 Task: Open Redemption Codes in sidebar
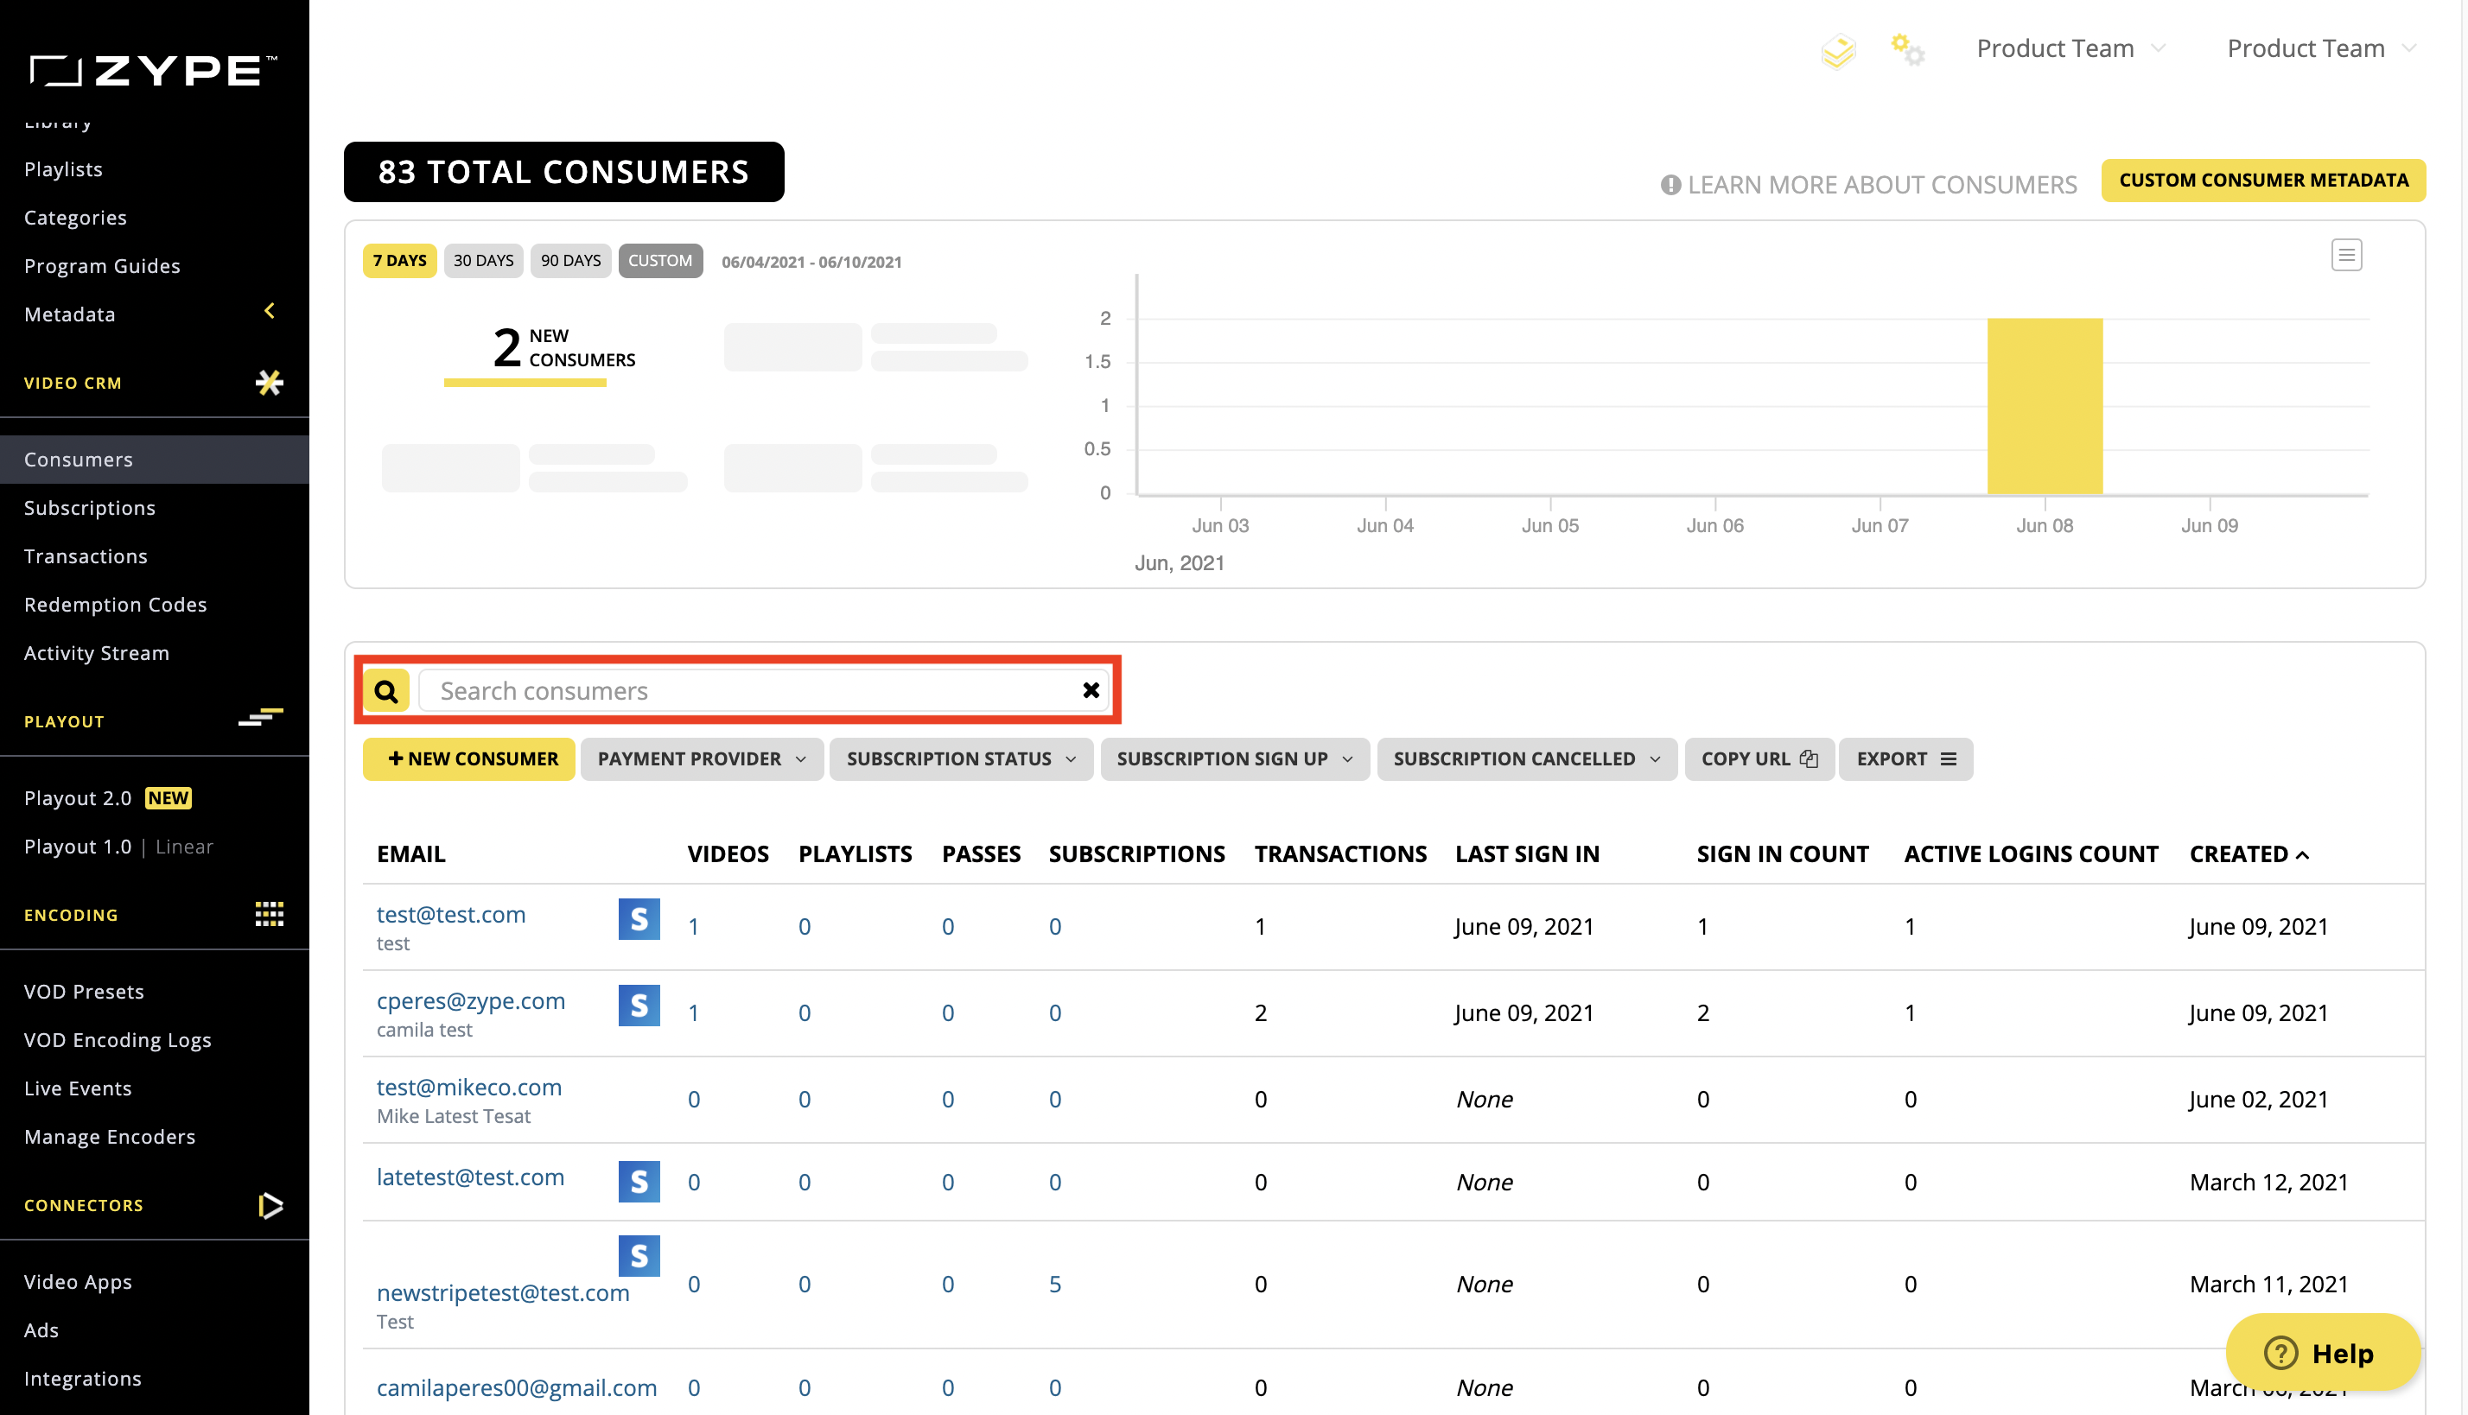(116, 605)
